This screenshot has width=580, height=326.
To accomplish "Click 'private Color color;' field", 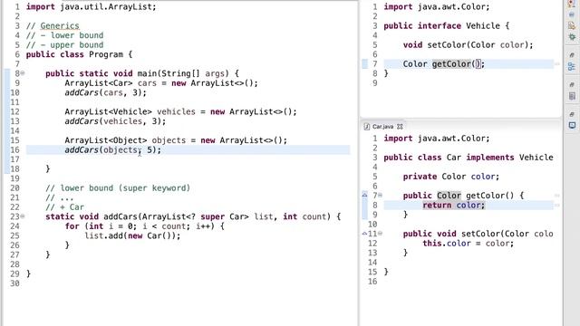I will tap(451, 177).
